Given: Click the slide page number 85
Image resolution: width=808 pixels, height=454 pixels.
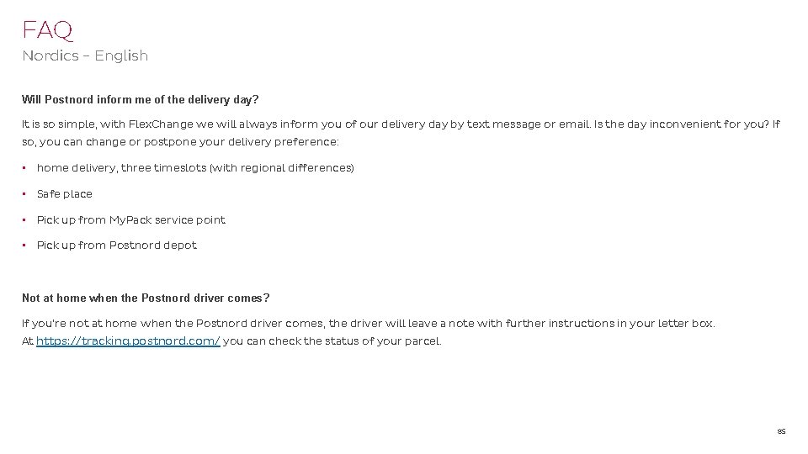Looking at the screenshot, I should pyautogui.click(x=781, y=431).
